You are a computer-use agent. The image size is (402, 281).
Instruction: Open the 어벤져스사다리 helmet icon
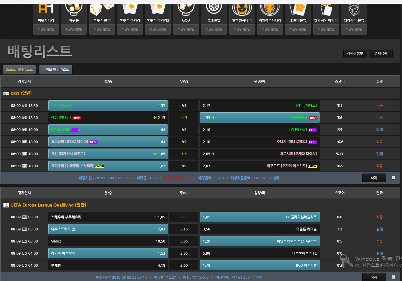(270, 9)
